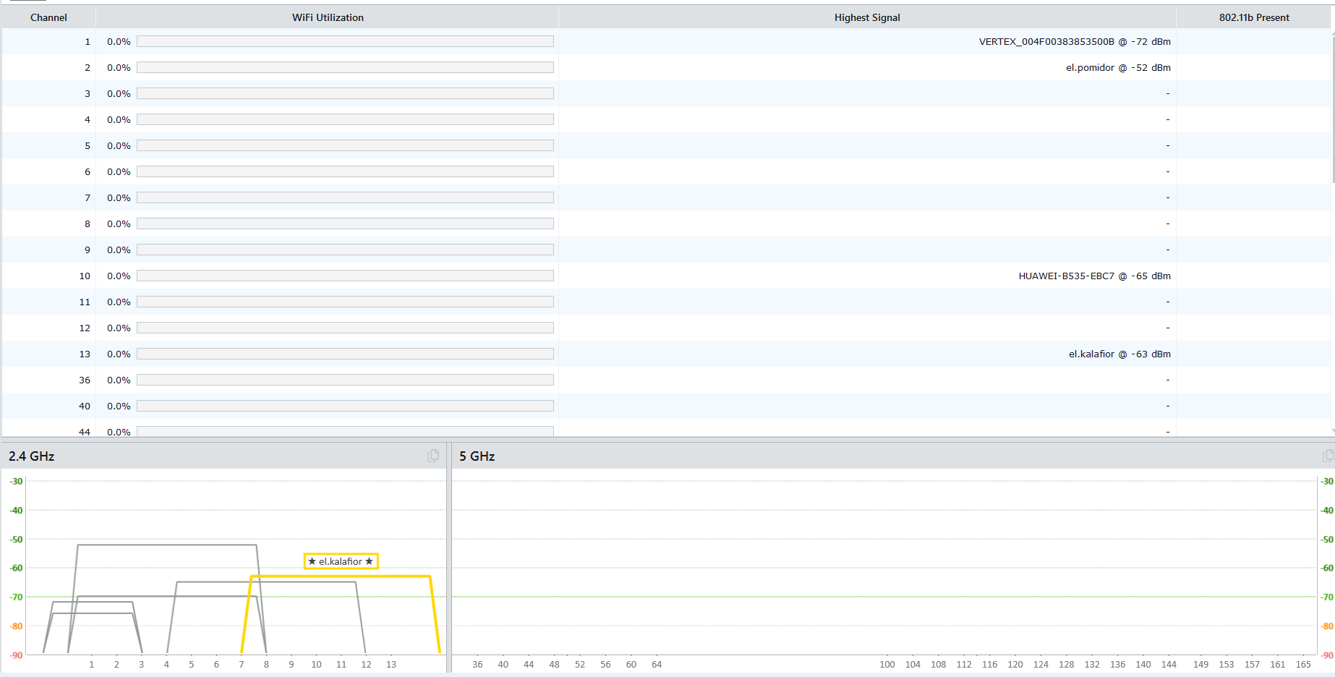Click channel number 3 in the table

click(x=88, y=93)
